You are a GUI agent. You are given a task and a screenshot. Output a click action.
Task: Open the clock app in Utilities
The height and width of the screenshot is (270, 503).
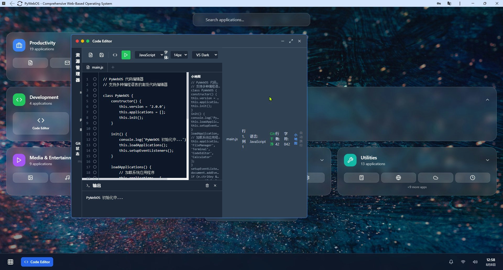(x=473, y=178)
